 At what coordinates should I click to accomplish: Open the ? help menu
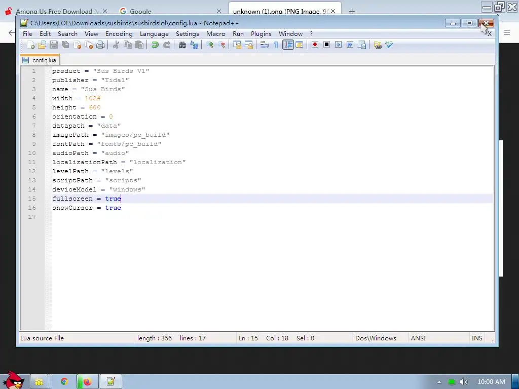click(311, 34)
